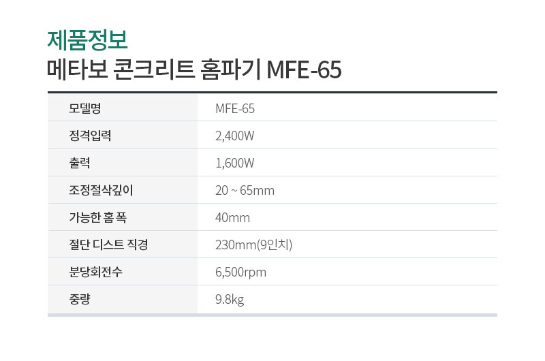The width and height of the screenshot is (545, 361).
Task: Click the light bottom border bar of the table
Action: tap(272, 315)
